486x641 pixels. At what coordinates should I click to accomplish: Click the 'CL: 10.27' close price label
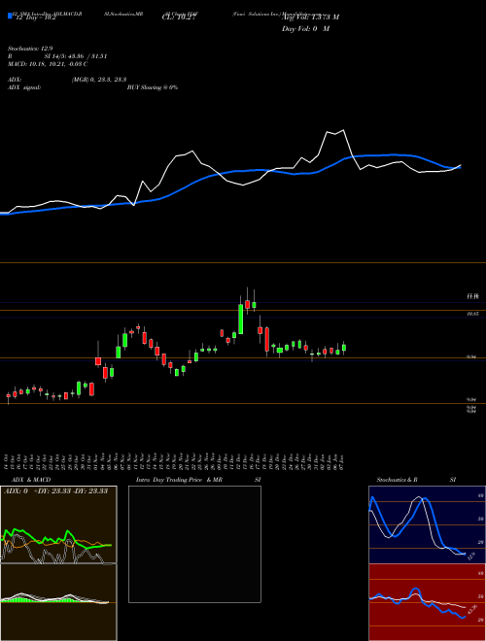[179, 17]
